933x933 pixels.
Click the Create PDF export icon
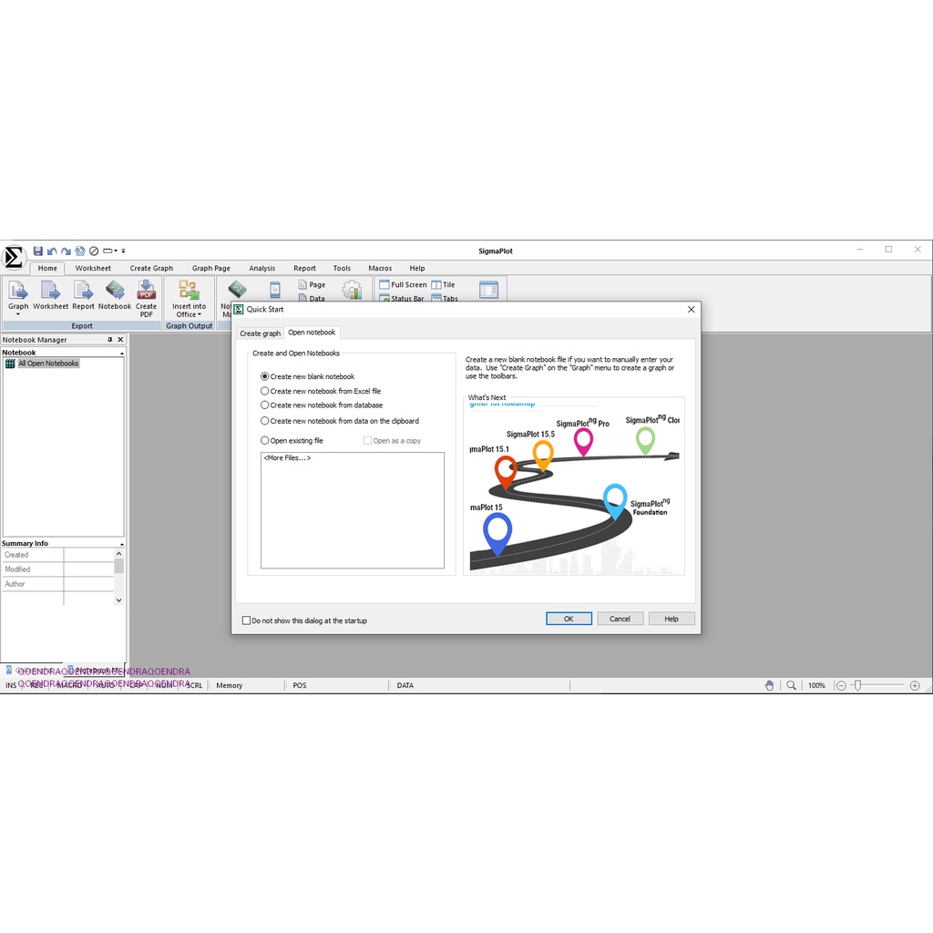(x=146, y=291)
